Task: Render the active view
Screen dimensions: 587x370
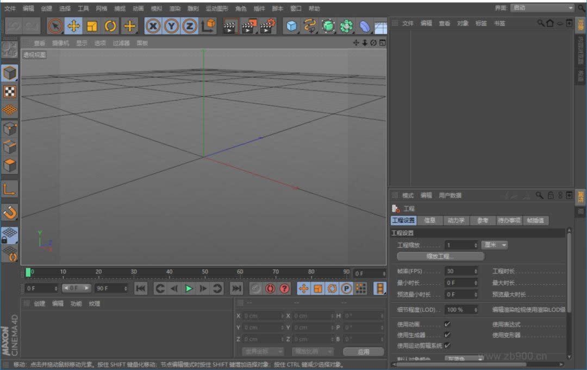Action: pyautogui.click(x=229, y=25)
